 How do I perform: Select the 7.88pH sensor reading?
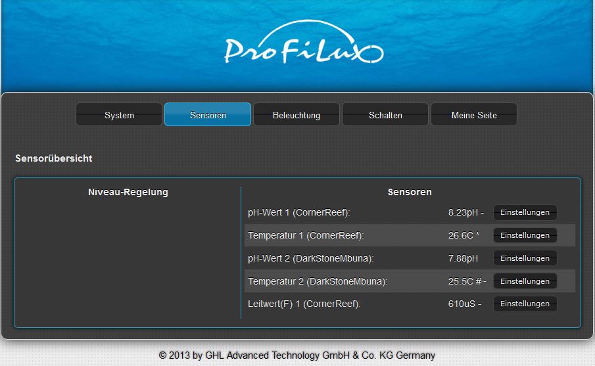click(x=463, y=258)
